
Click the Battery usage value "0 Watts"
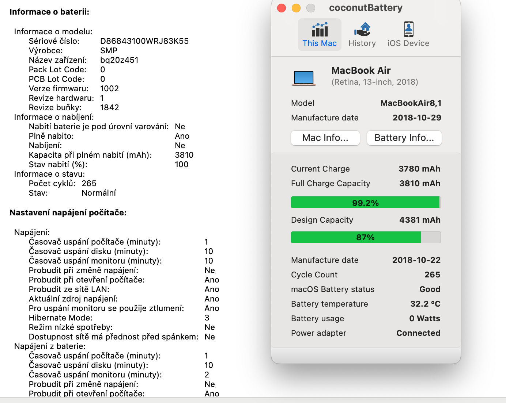(425, 318)
